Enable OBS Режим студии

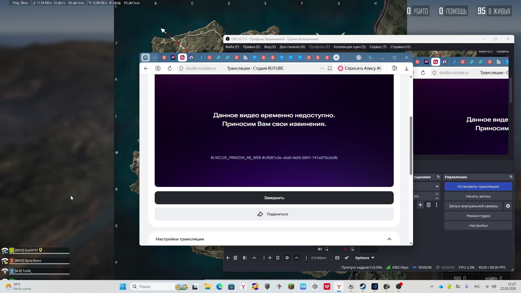[x=478, y=216]
